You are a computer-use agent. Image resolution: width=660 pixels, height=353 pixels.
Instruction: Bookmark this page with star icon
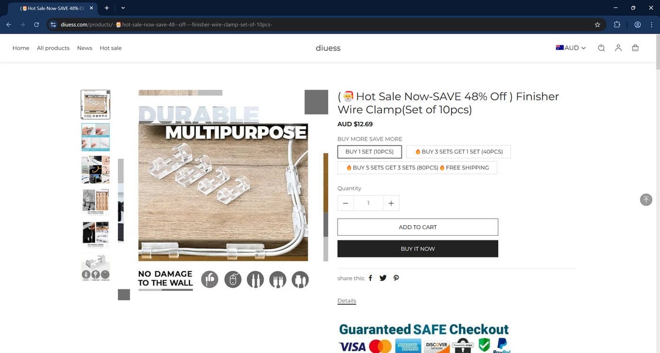click(597, 25)
